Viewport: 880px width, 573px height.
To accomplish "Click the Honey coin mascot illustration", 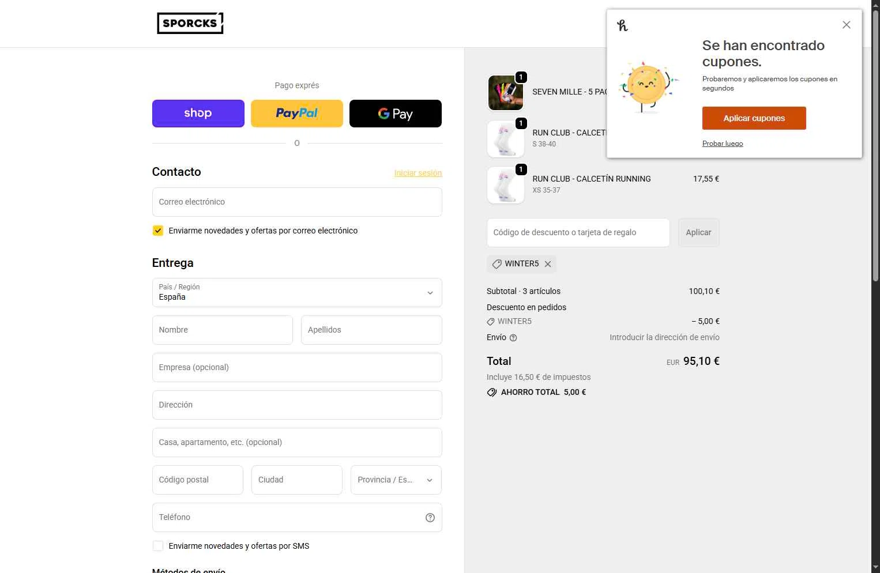I will click(648, 86).
